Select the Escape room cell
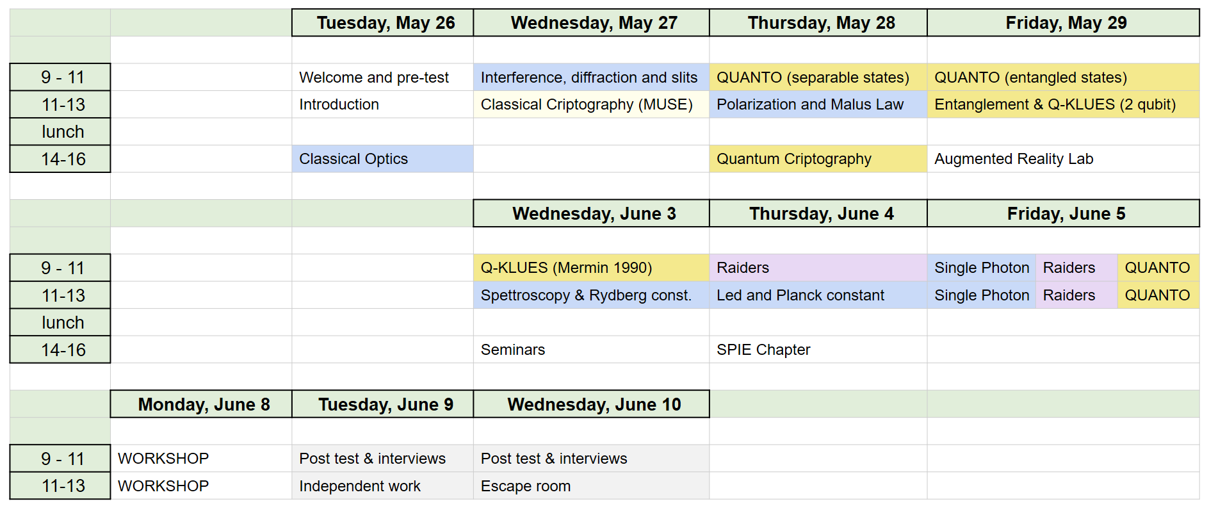The width and height of the screenshot is (1209, 506). 591,486
